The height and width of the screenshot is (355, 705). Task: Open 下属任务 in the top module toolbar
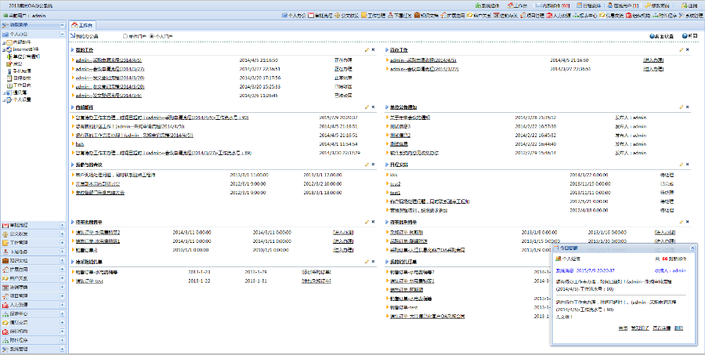(x=399, y=16)
